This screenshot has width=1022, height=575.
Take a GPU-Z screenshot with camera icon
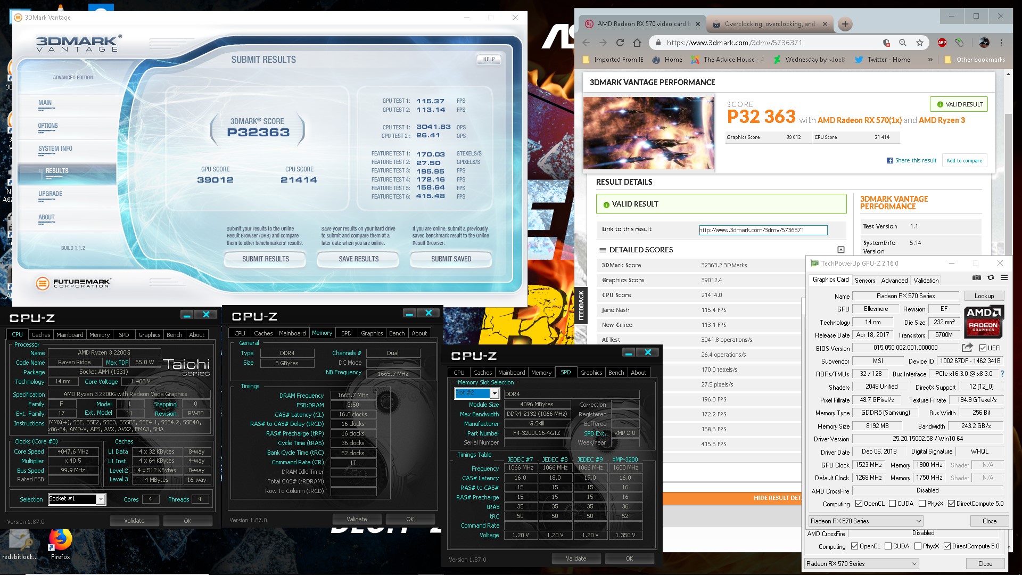[977, 277]
